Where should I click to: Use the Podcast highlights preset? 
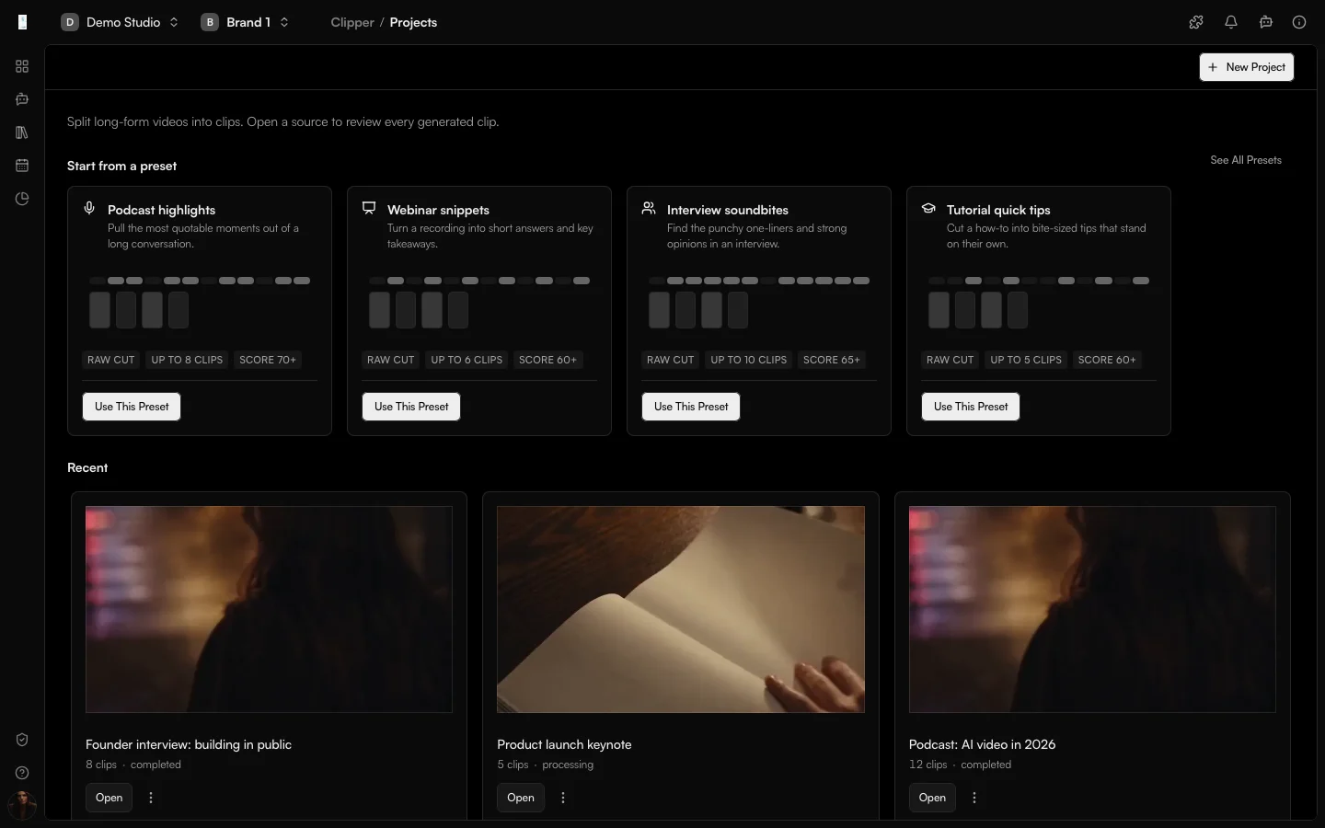pos(132,407)
